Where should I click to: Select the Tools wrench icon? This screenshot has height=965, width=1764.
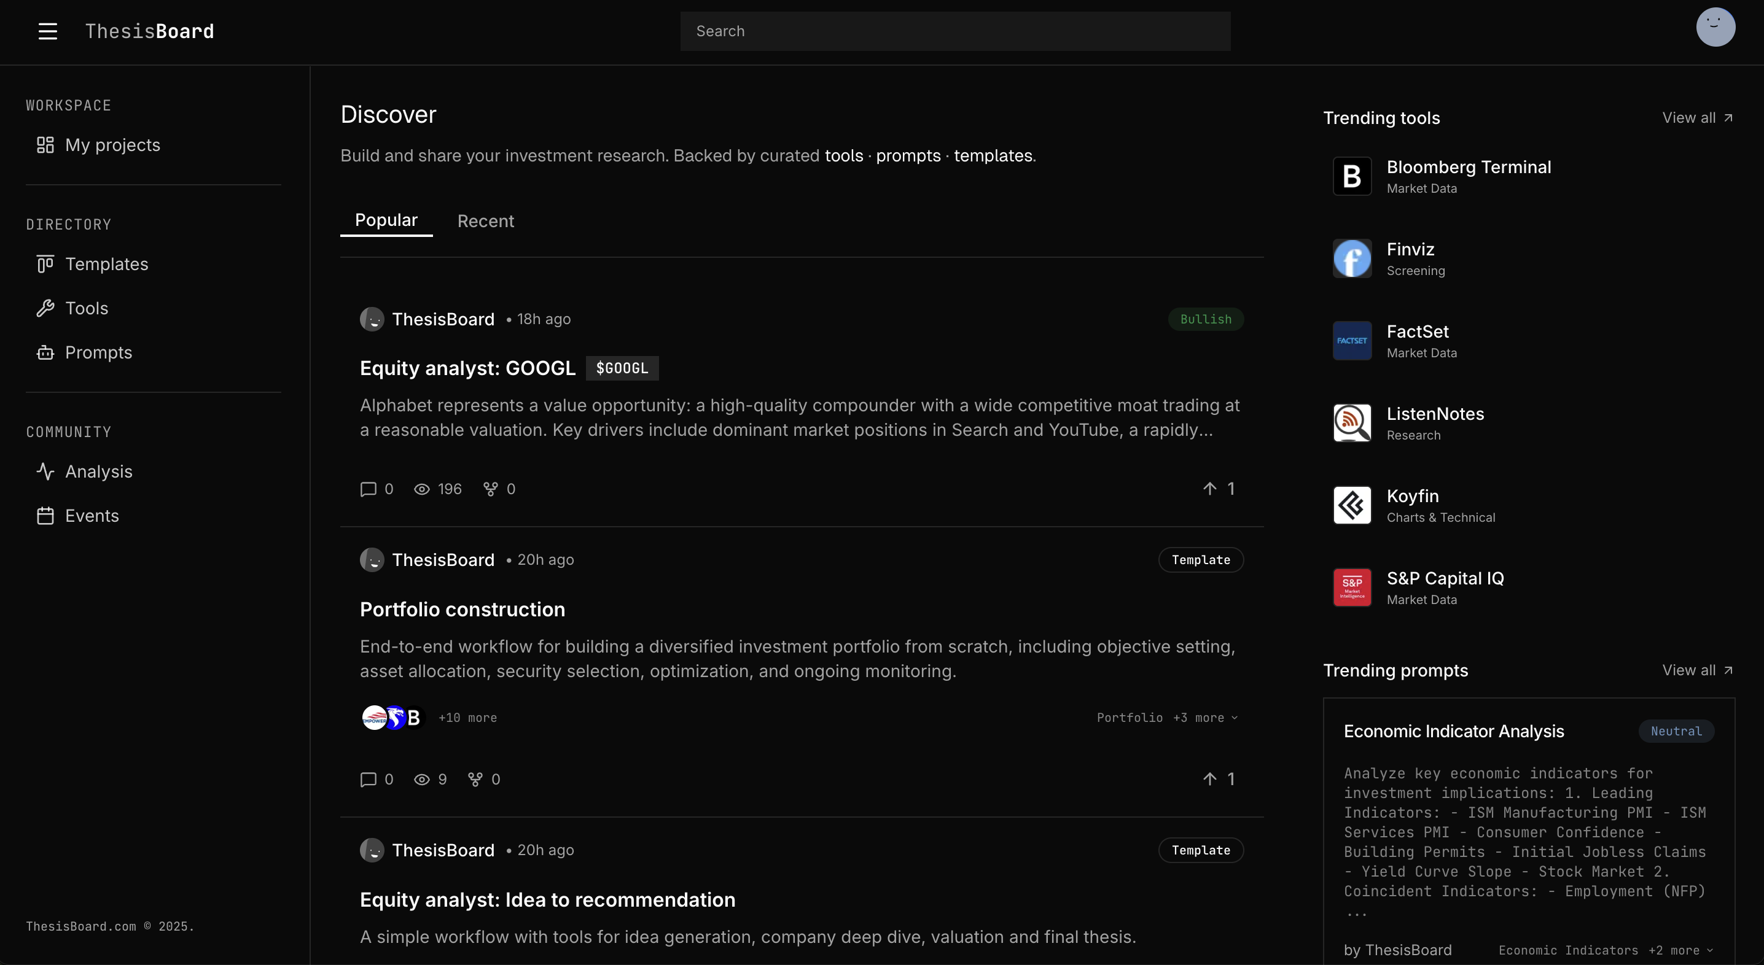(44, 308)
